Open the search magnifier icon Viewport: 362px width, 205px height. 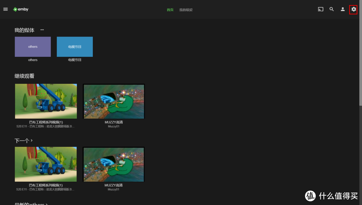point(331,9)
